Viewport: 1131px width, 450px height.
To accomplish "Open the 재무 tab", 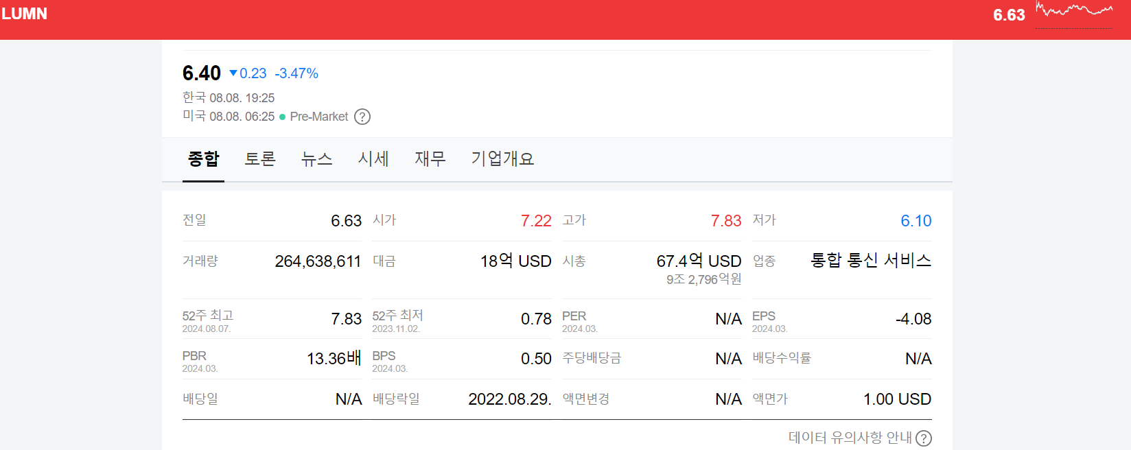I will (430, 159).
